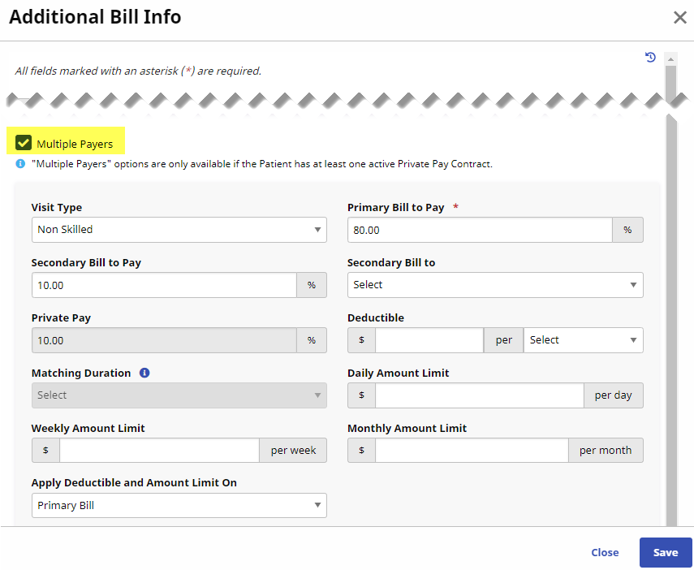Image resolution: width=694 pixels, height=570 pixels.
Task: Click the Primary Bill to Pay field
Action: click(479, 230)
